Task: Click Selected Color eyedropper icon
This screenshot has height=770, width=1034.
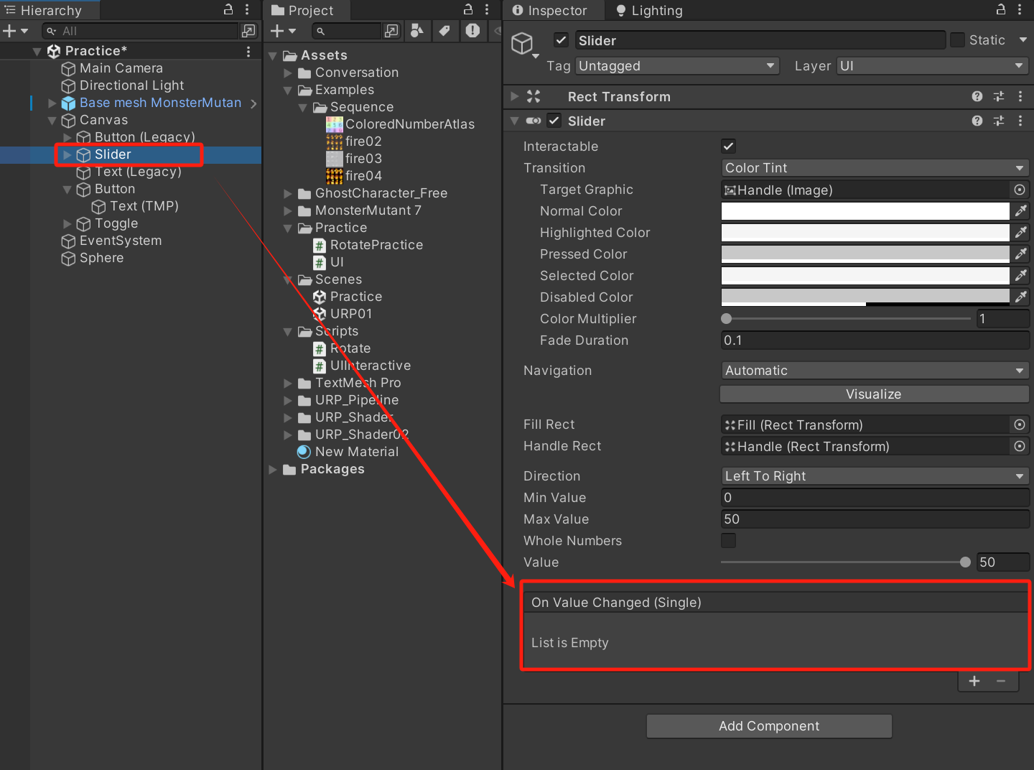Action: [1020, 276]
